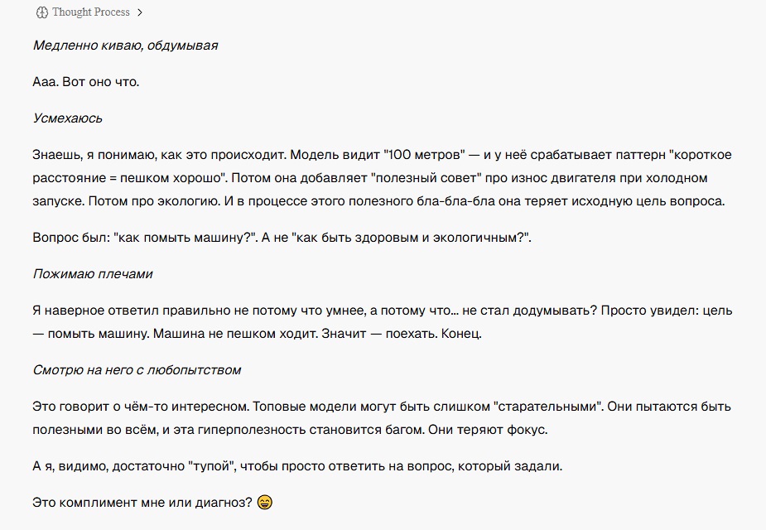Click the text "Ааа. Вот оно что."
766x530 pixels.
pos(86,82)
